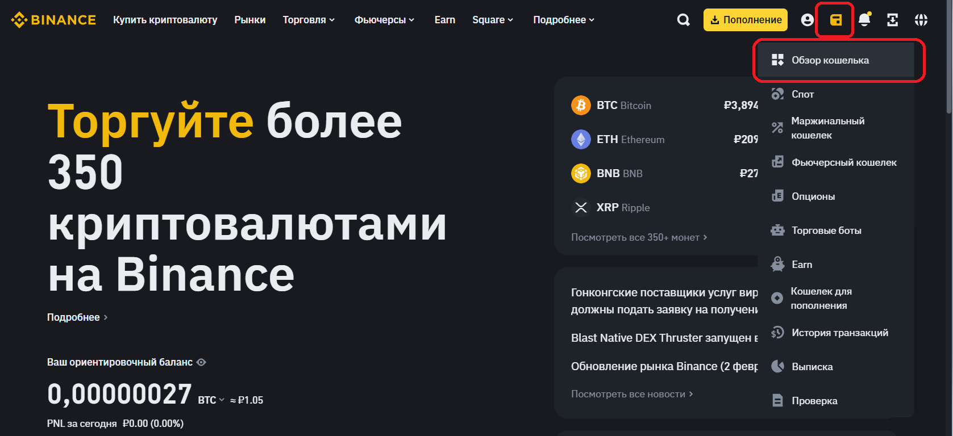Click the wallet icon in header

pyautogui.click(x=835, y=20)
